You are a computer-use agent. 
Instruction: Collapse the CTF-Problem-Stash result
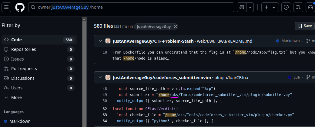point(100,41)
